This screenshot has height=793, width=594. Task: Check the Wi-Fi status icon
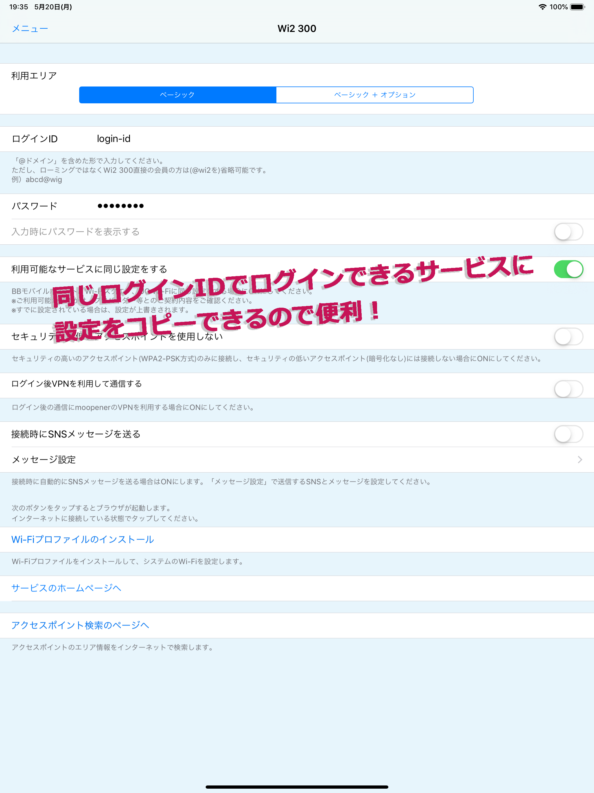coord(542,7)
